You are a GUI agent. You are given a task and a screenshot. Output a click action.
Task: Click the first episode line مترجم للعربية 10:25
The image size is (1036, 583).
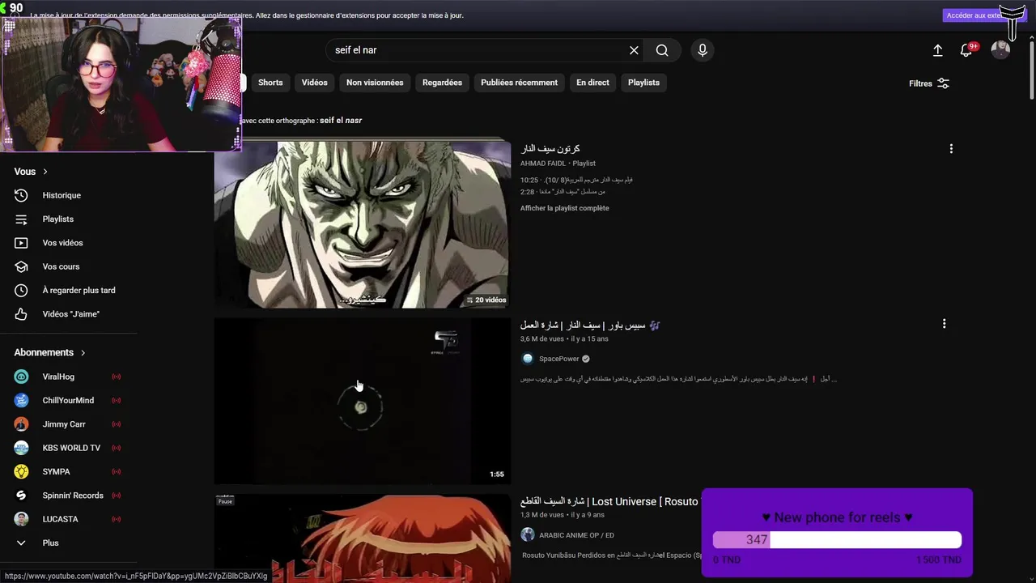[576, 180]
